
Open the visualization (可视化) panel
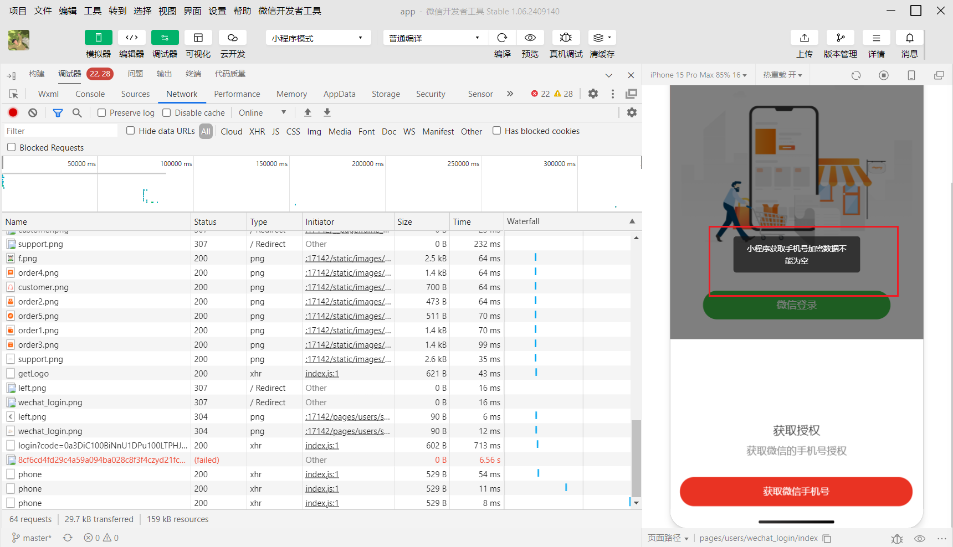click(x=198, y=38)
